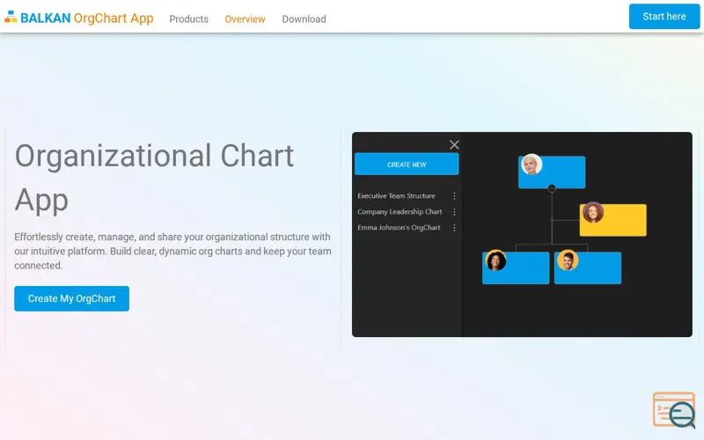Click the BALKAN OrgChart App logo icon

11,17
